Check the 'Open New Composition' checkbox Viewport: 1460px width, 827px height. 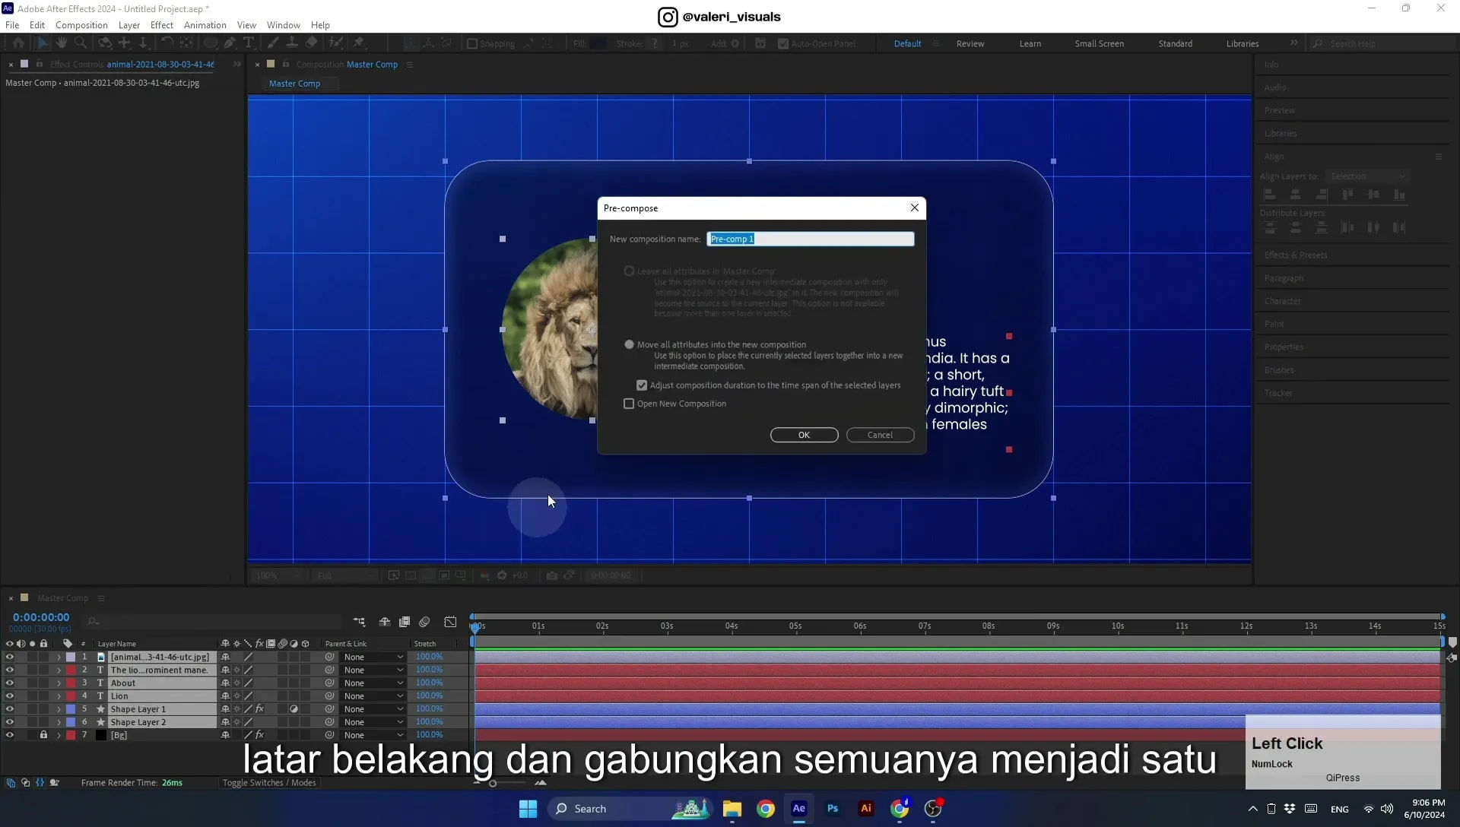click(x=629, y=404)
